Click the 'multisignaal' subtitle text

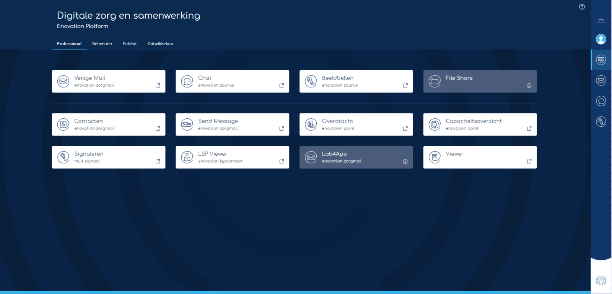pyautogui.click(x=87, y=161)
